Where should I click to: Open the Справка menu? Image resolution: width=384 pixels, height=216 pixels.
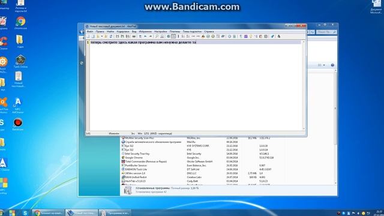click(x=209, y=32)
